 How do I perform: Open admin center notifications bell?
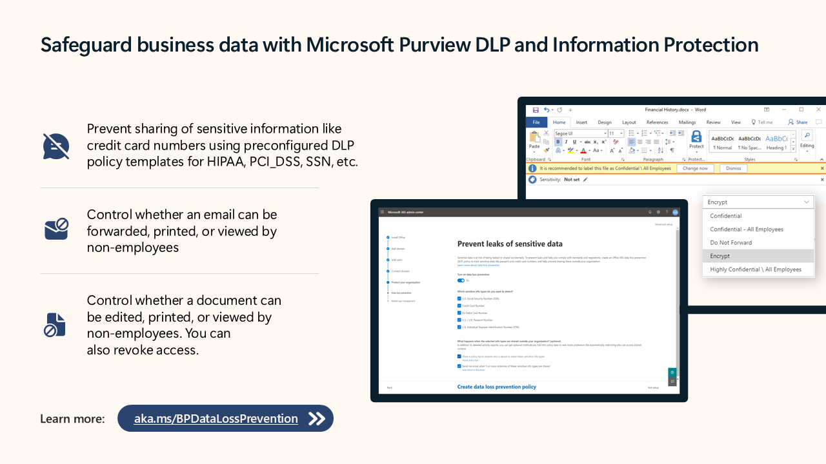650,211
